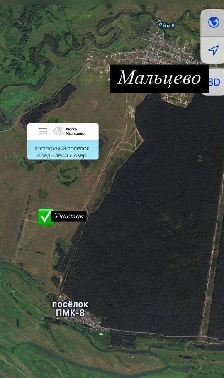Select the Участок label
Image resolution: width=224 pixels, height=378 pixels.
point(69,216)
